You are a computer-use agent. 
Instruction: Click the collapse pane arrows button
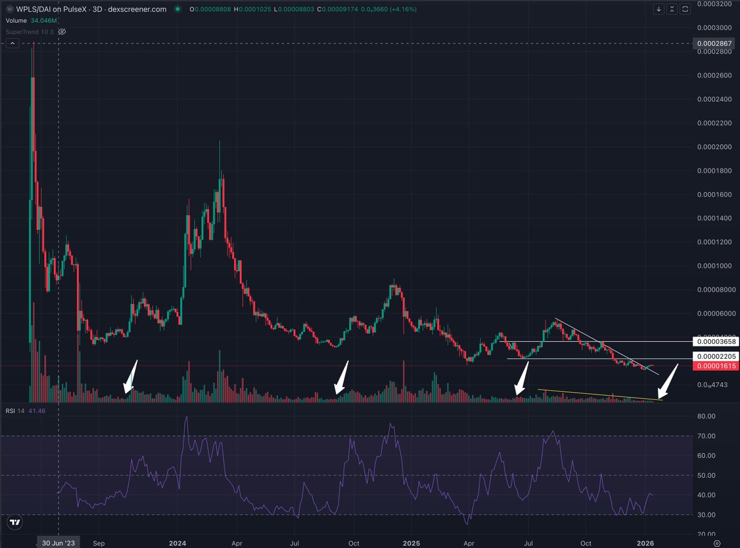(672, 9)
